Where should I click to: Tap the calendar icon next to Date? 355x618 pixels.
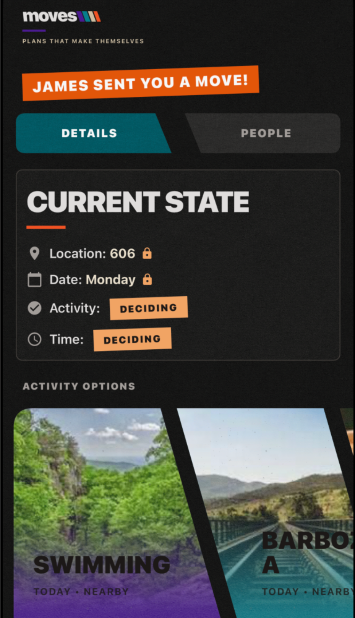34,279
